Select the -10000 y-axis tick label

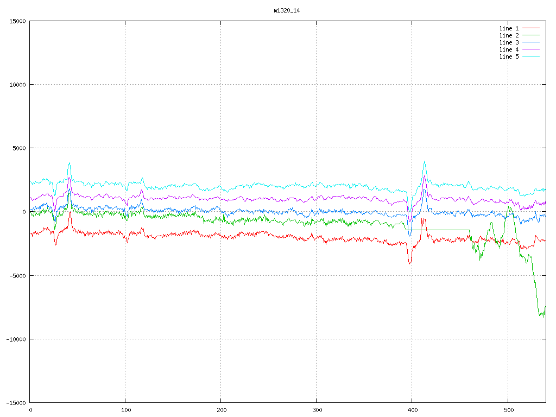15,339
